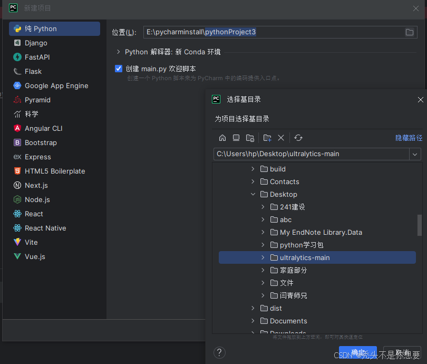Select the Contacts folder row
Viewport: 427px width, 364px height.
(x=317, y=181)
